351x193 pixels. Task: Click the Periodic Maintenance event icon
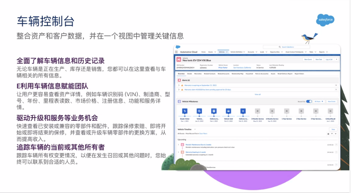182,144
